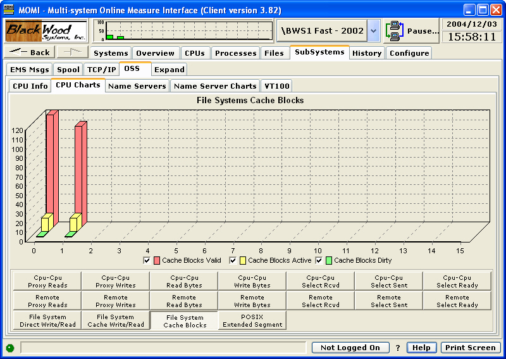Click the MOMI title bar application icon

click(x=9, y=10)
